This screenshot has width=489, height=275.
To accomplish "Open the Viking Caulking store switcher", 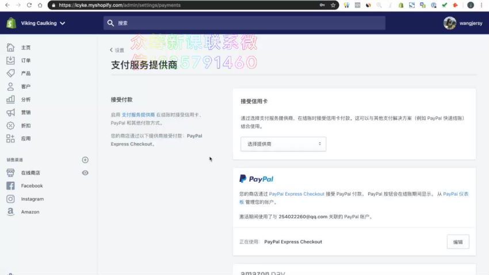I will [43, 23].
